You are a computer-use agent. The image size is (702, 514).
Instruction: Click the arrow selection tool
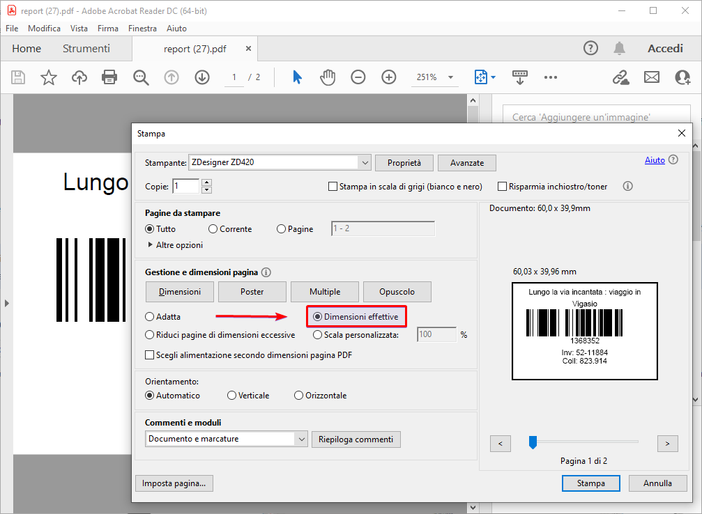click(x=298, y=77)
